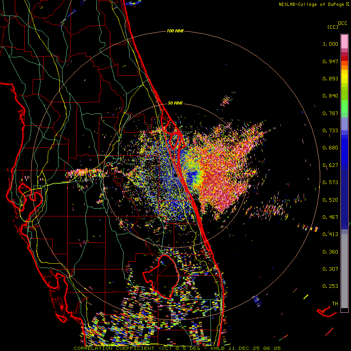
Task: Click the 0.893 scale value
Action: [330, 78]
